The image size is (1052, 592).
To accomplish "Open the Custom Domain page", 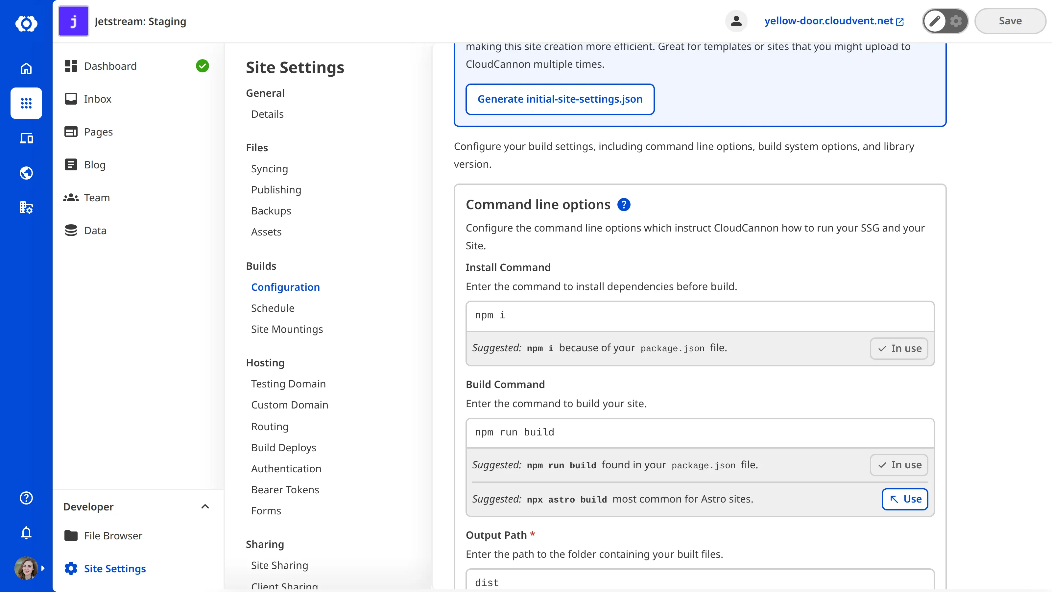I will [290, 405].
